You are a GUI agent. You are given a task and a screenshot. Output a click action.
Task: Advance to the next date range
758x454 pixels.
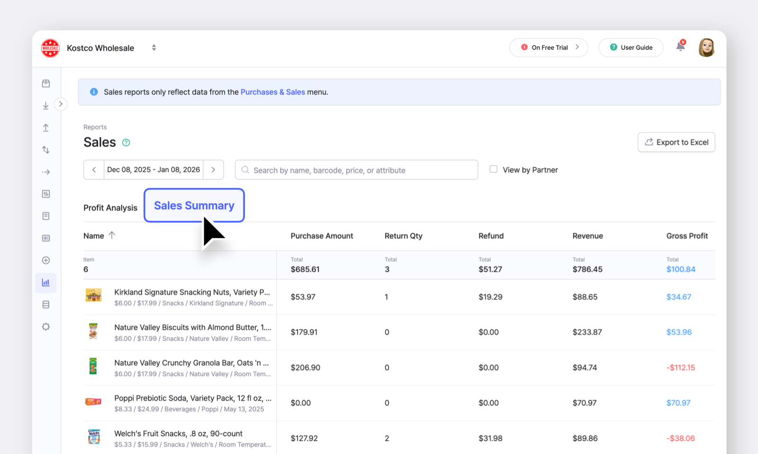coord(213,169)
